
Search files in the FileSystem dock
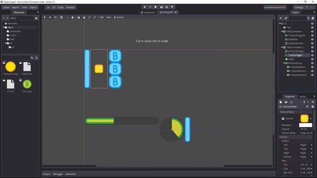click(x=32, y=58)
